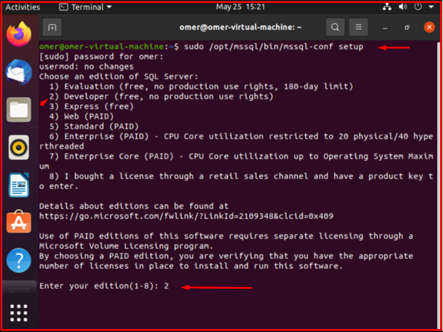Click the '[sudo] password for omer:' line
The height and width of the screenshot is (332, 443).
point(102,57)
